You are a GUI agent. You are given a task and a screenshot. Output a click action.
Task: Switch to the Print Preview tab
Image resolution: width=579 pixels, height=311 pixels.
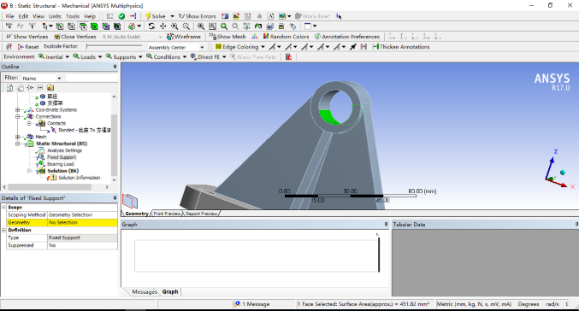coord(167,214)
